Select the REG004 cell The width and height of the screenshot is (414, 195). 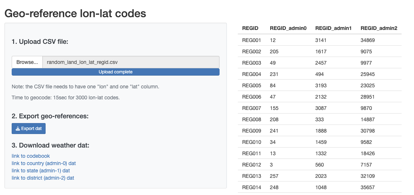[252, 74]
